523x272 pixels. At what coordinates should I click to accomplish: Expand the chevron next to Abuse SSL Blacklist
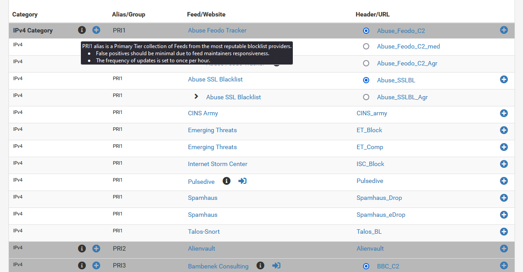tap(196, 97)
